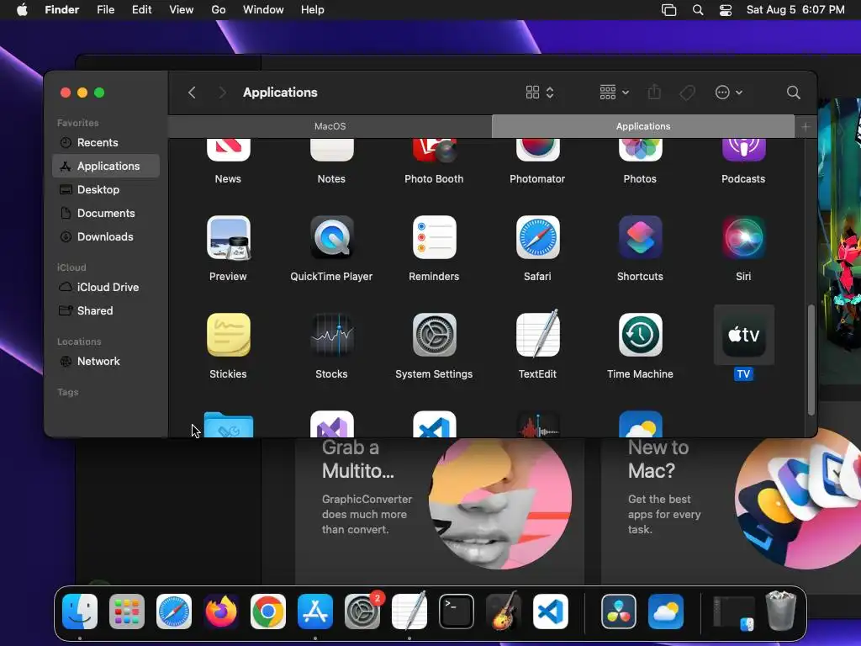
Task: Open App Store from the Dock
Action: click(315, 612)
